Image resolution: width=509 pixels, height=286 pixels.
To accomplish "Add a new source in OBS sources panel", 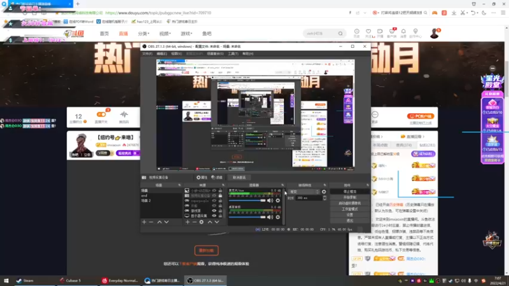I will click(x=187, y=222).
